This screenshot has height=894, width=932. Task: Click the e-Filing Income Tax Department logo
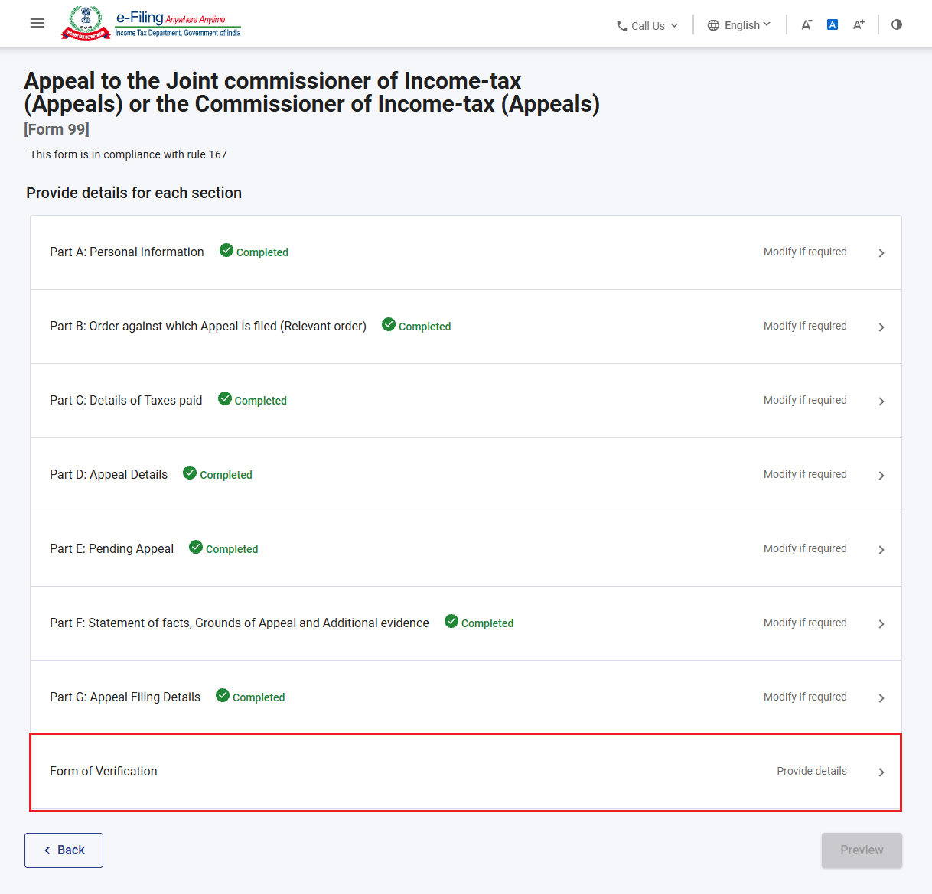[152, 23]
